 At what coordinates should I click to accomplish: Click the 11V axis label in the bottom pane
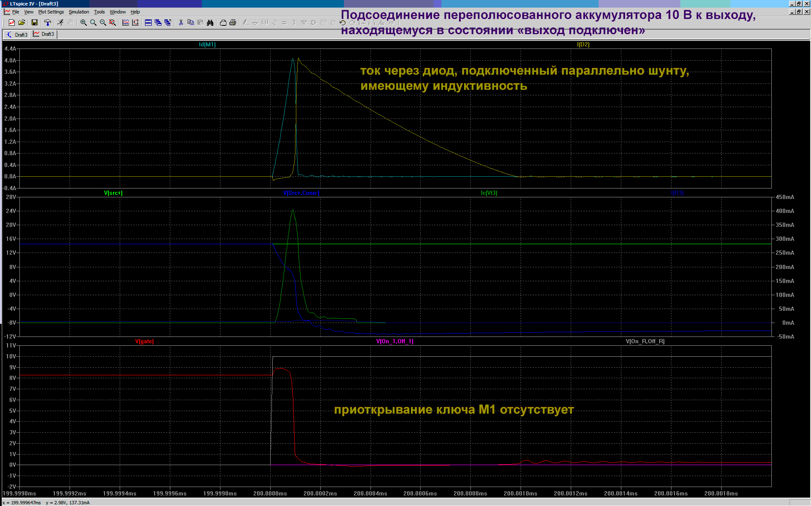[11, 345]
